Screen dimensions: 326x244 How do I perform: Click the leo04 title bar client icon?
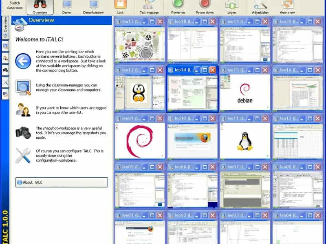pos(276,216)
